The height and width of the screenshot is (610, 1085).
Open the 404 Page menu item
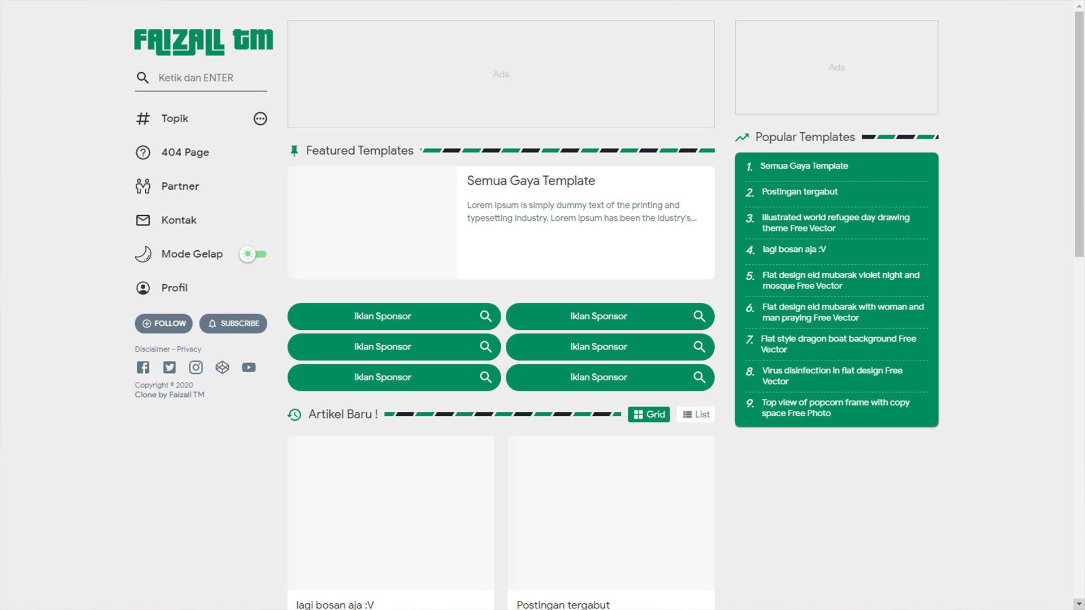tap(185, 152)
